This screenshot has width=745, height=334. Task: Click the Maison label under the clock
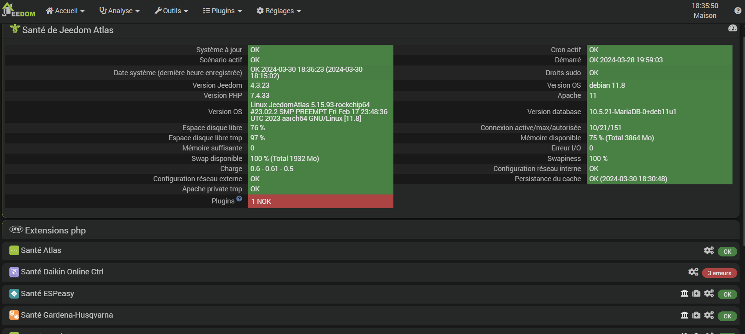[x=705, y=16]
